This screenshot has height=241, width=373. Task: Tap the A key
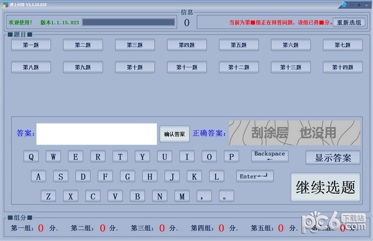39,176
